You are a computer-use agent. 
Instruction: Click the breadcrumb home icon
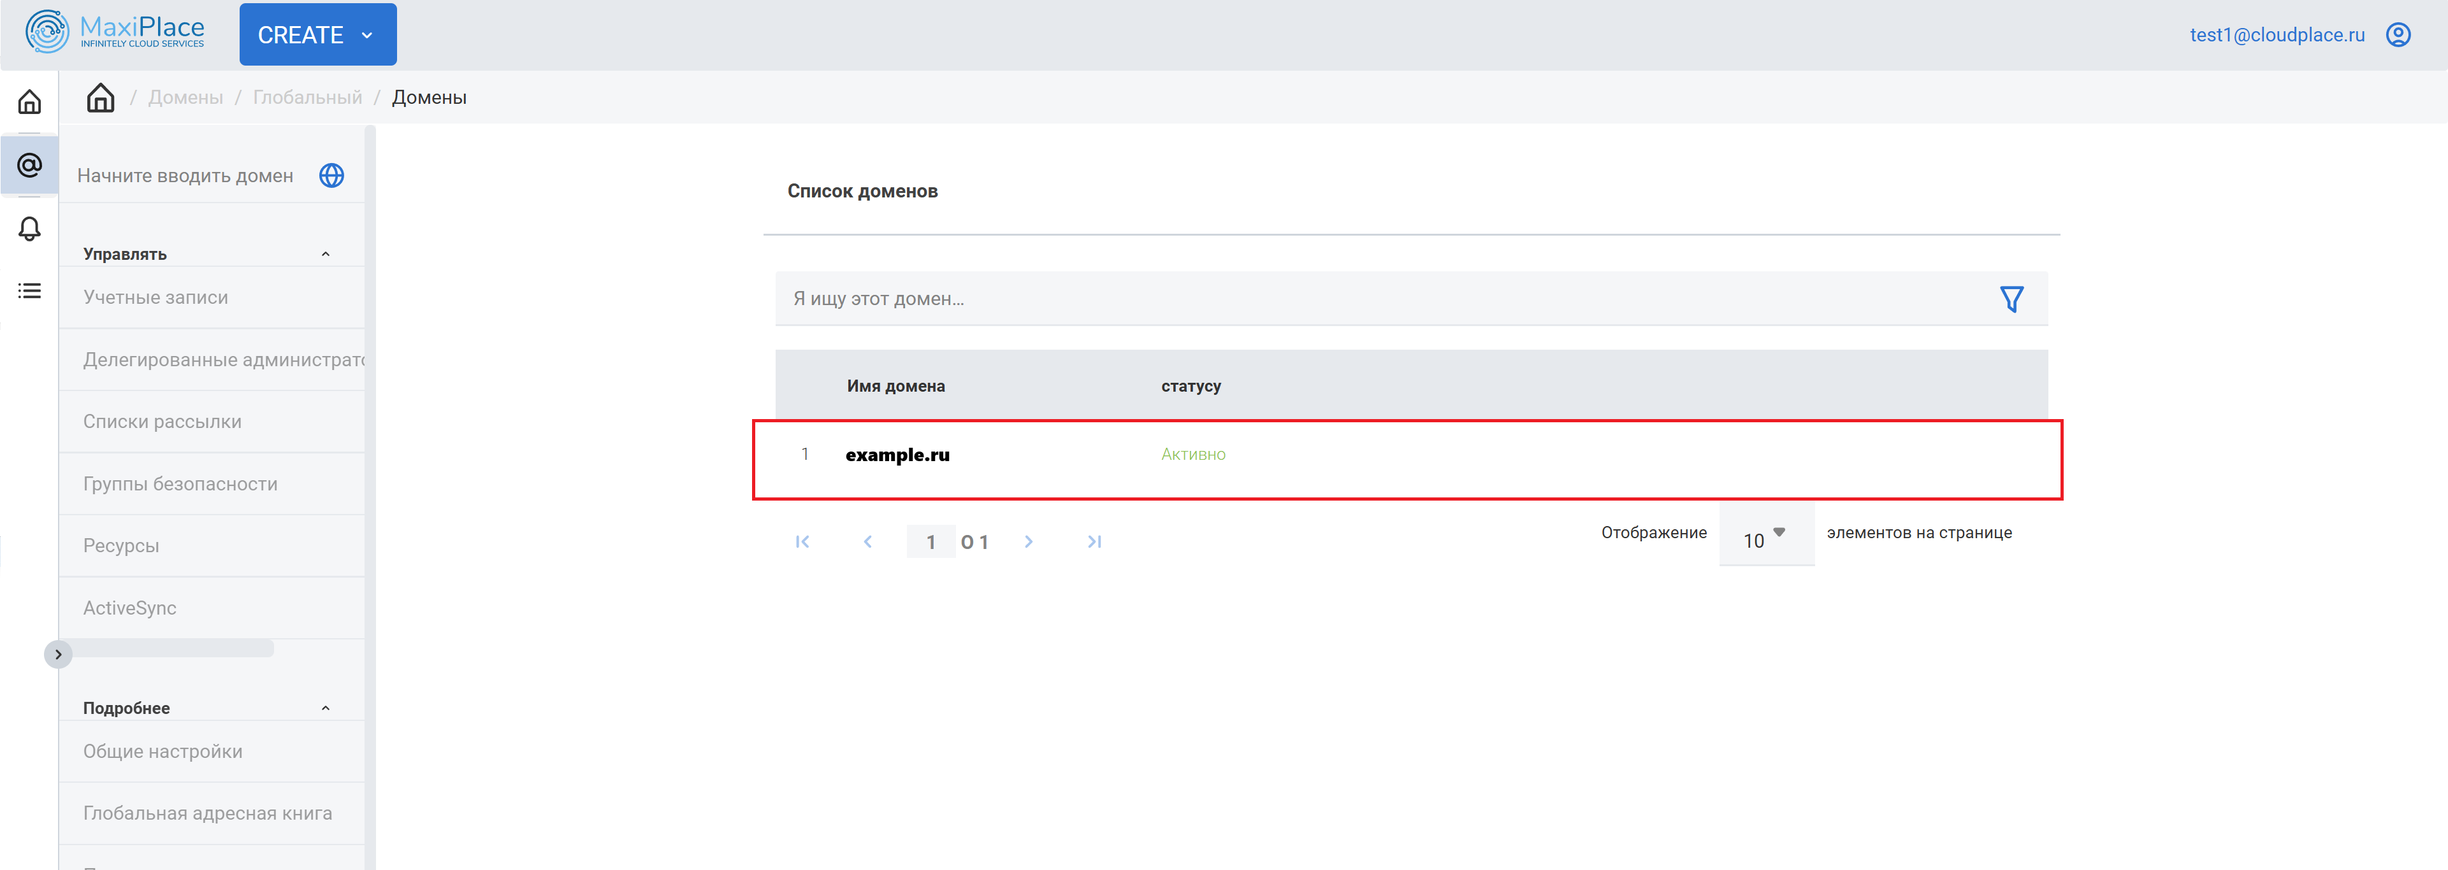pyautogui.click(x=101, y=98)
